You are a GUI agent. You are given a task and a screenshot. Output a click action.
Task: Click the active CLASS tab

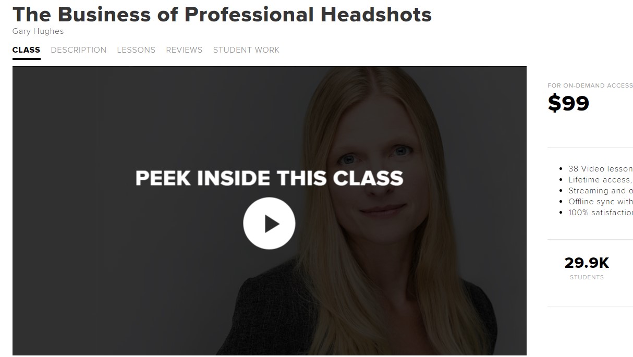pos(26,50)
